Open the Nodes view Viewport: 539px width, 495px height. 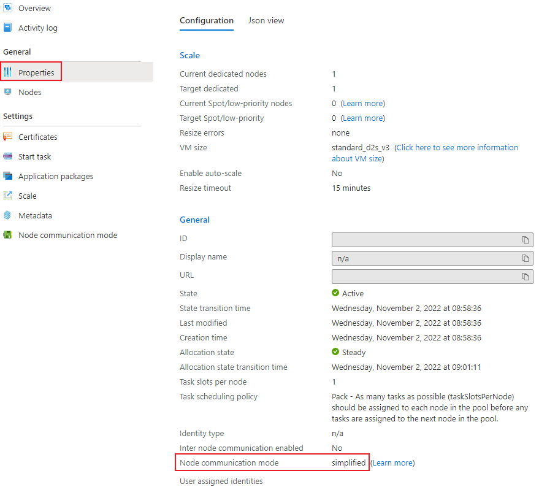(x=32, y=92)
